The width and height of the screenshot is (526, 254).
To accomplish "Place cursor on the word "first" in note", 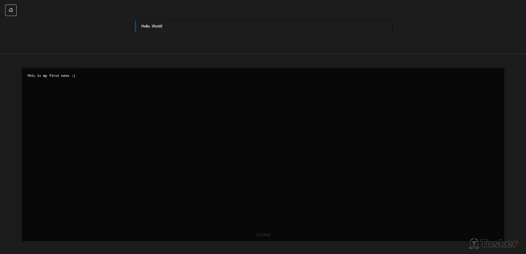I will point(54,76).
